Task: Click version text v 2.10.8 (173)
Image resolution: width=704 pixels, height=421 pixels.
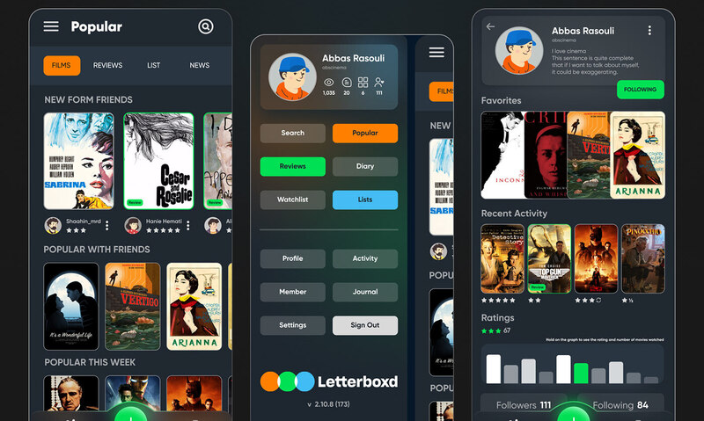Action: click(x=328, y=404)
